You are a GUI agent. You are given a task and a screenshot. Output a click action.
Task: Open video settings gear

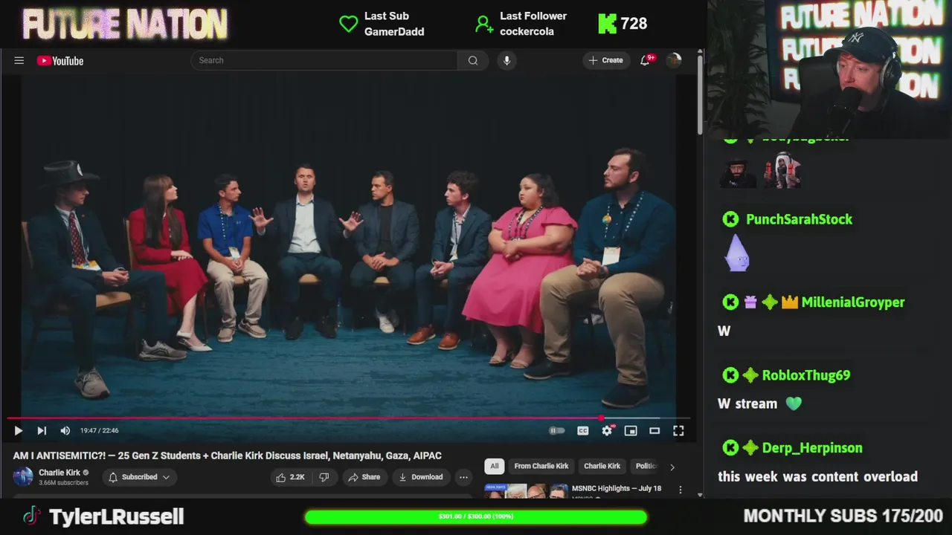[x=607, y=430]
